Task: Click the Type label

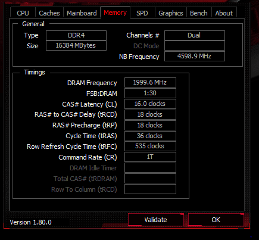Action: [31, 36]
